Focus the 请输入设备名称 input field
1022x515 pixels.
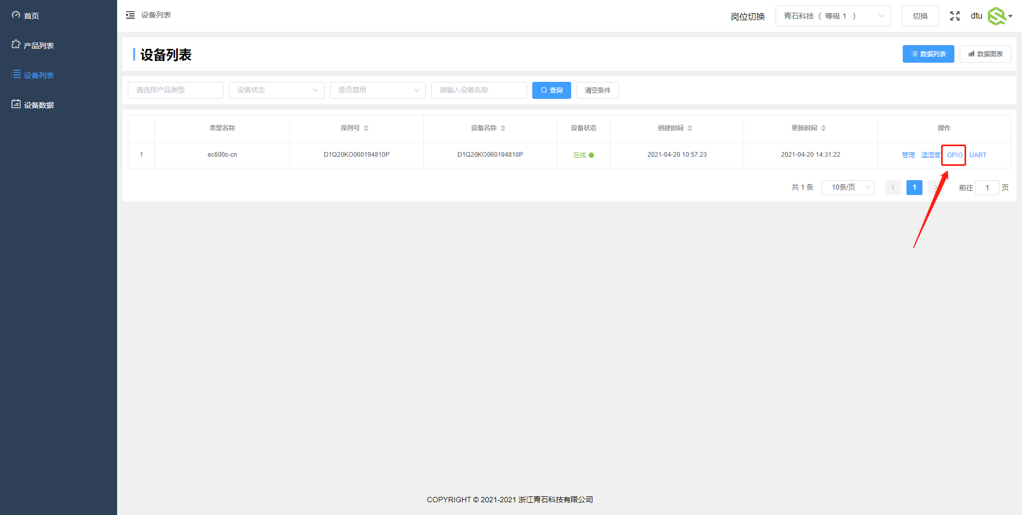coord(479,90)
